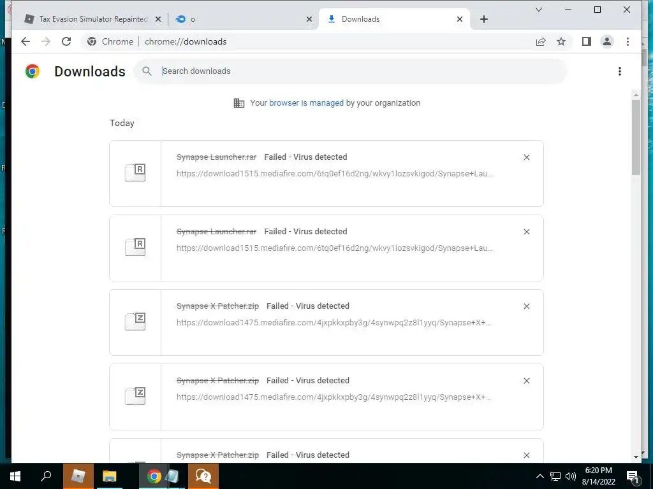Screen dimensions: 653x489
Task: Click in the Search downloads field
Action: [x=350, y=71]
